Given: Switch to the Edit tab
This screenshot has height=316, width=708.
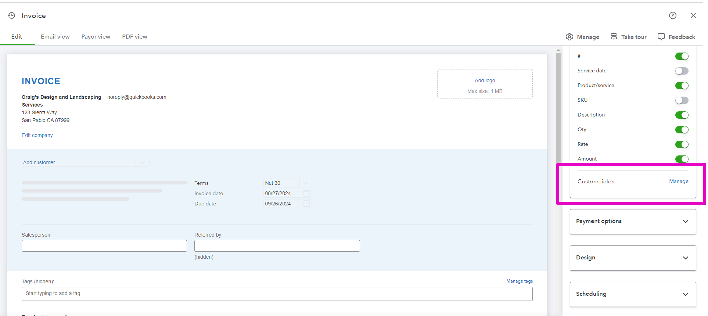Looking at the screenshot, I should pos(17,37).
